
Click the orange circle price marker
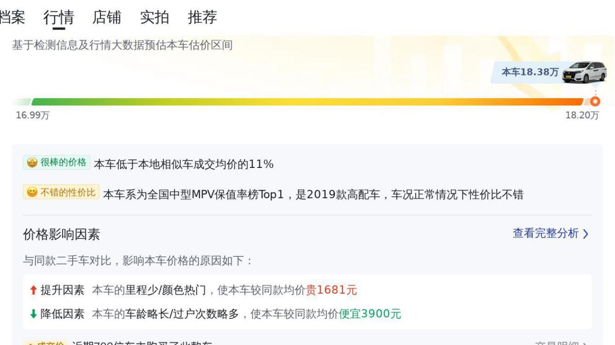(596, 101)
